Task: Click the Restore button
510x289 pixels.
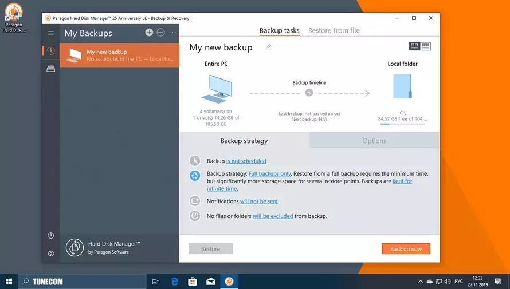Action: [x=210, y=249]
